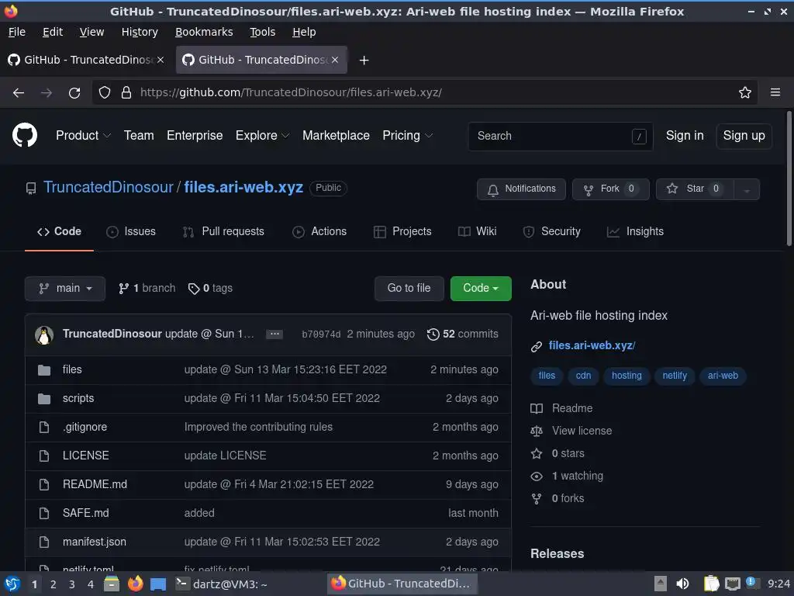Viewport: 794px width, 596px height.
Task: Reload the page with the refresh icon
Action: tap(74, 93)
